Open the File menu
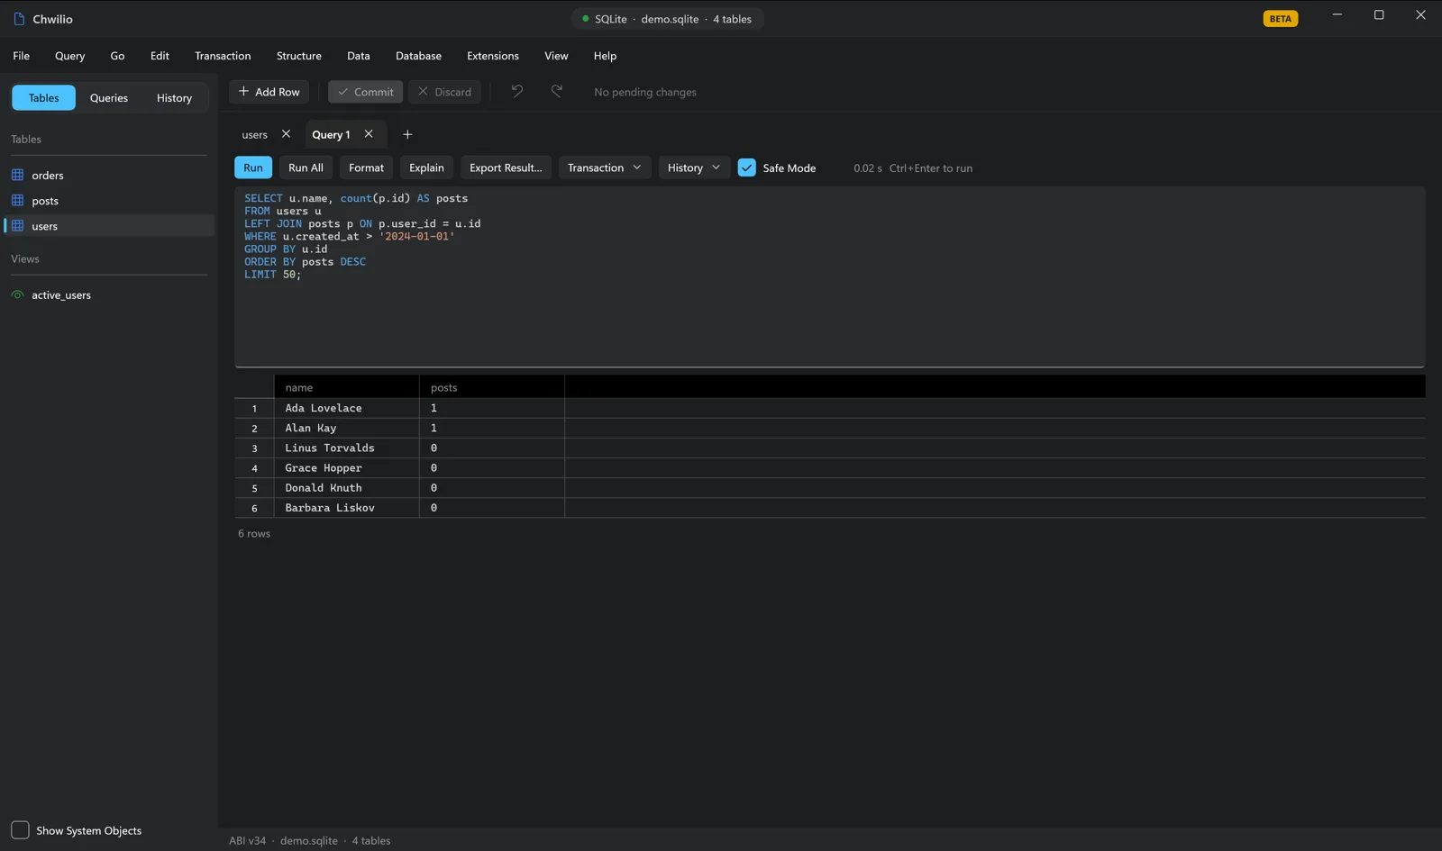The width and height of the screenshot is (1442, 851). click(22, 56)
